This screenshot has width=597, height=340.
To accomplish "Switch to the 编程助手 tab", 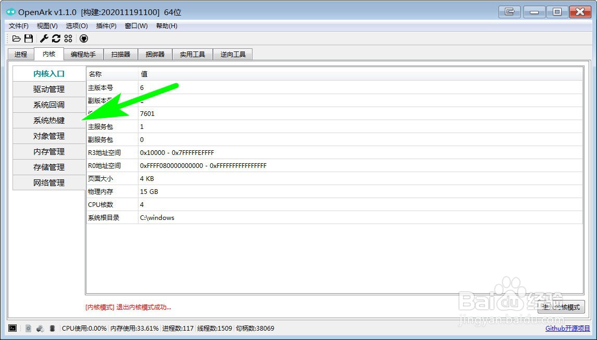I will (83, 55).
